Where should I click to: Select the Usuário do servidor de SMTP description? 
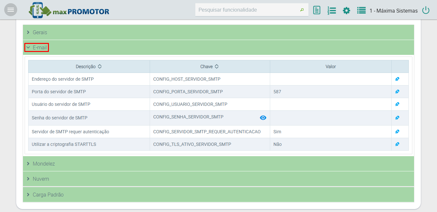[61, 104]
